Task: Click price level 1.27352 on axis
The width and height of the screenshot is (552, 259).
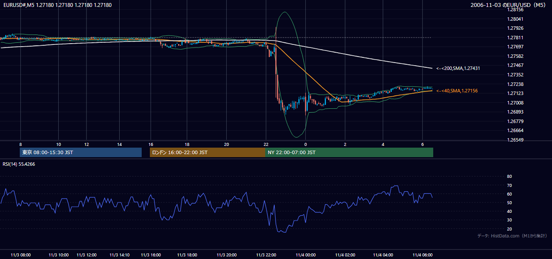Action: click(x=515, y=75)
